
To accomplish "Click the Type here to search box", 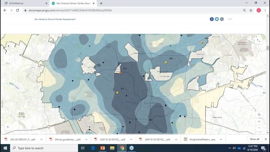I will pyautogui.click(x=44, y=148).
